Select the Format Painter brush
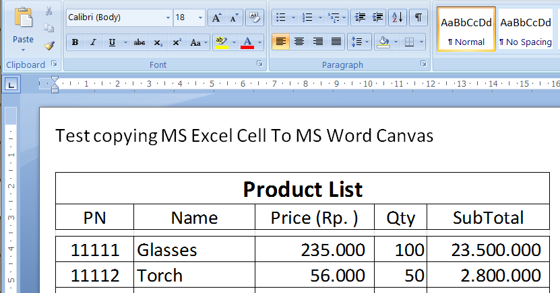This screenshot has height=293, width=560. point(49,45)
